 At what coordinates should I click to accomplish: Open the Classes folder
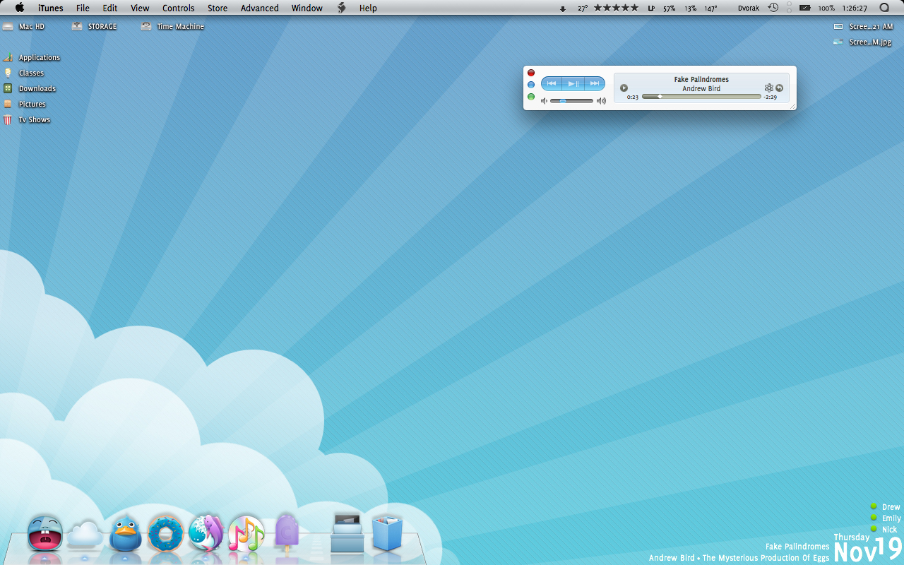pos(24,73)
